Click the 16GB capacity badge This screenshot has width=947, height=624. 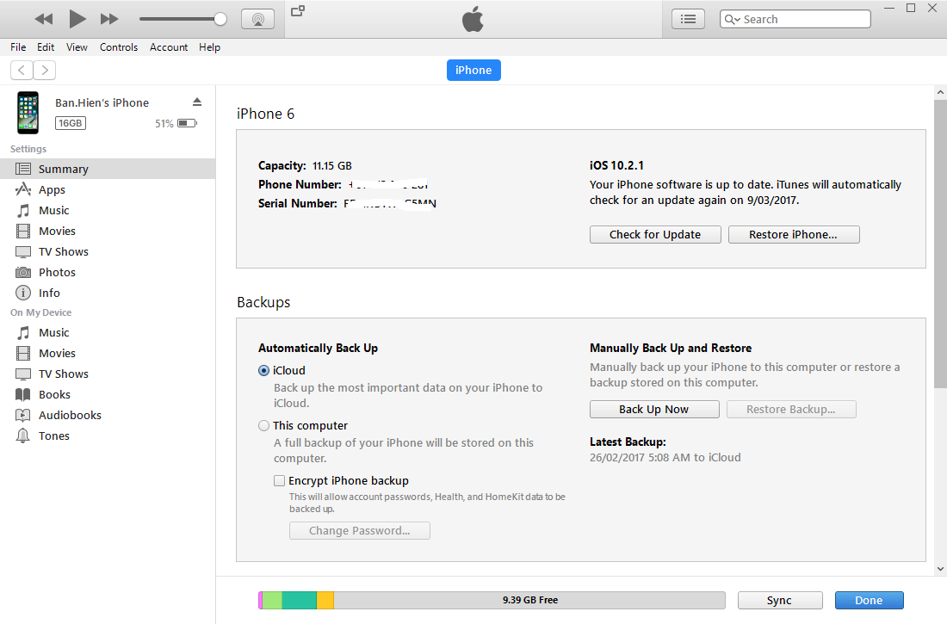pyautogui.click(x=70, y=123)
